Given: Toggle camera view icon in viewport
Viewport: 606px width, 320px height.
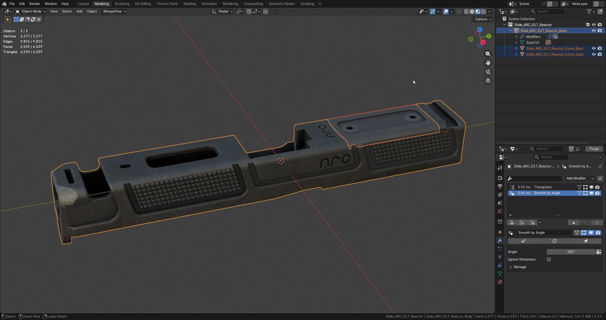Looking at the screenshot, I should pyautogui.click(x=488, y=72).
